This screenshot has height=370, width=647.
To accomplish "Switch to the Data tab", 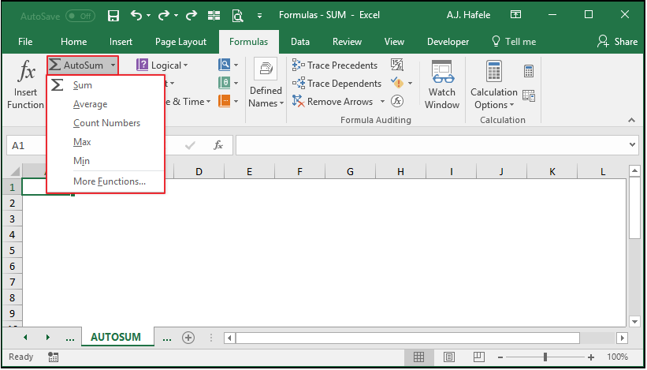I will click(x=300, y=42).
